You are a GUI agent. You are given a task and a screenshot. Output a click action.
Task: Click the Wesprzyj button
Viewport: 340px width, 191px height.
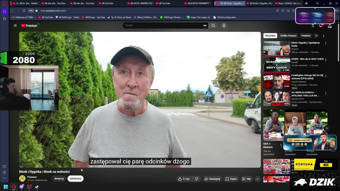point(59,179)
